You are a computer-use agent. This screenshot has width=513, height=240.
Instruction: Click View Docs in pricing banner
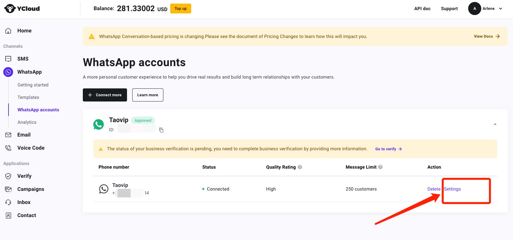[487, 36]
